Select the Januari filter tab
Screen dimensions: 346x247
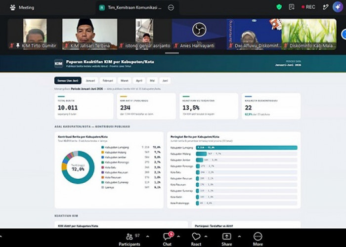(90, 81)
